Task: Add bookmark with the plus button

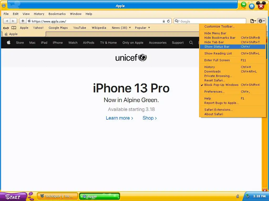Action: click(x=23, y=21)
